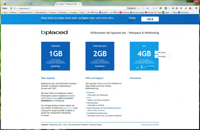200x130 pixels.
Task: Open the WoT 100 Кланы bookmarks folder
Action: [92, 12]
